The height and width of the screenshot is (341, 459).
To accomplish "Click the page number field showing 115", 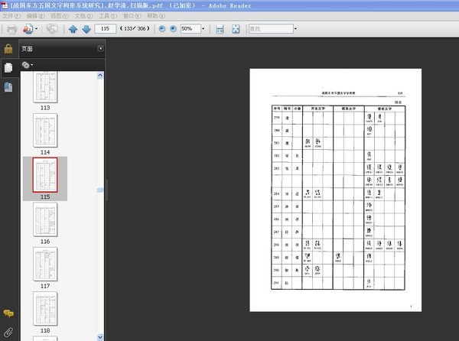I will (105, 28).
